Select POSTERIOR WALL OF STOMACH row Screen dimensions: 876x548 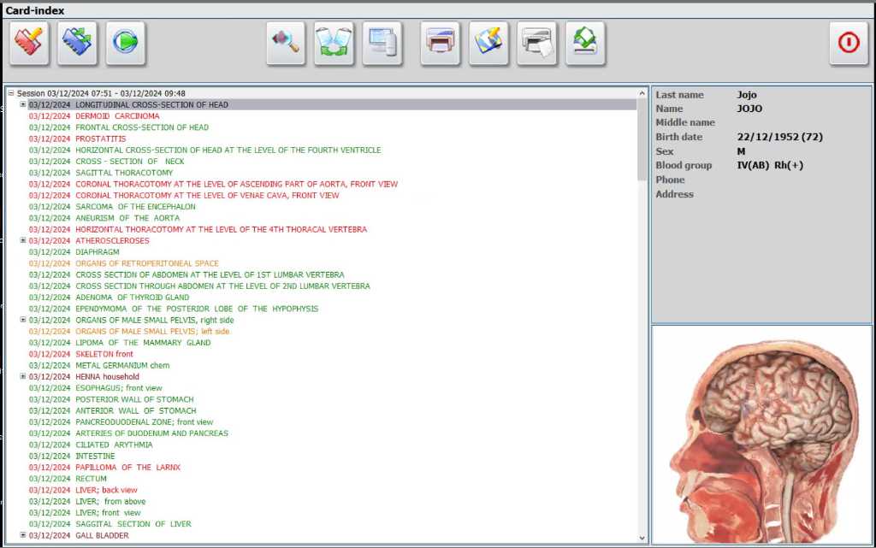[x=111, y=399]
